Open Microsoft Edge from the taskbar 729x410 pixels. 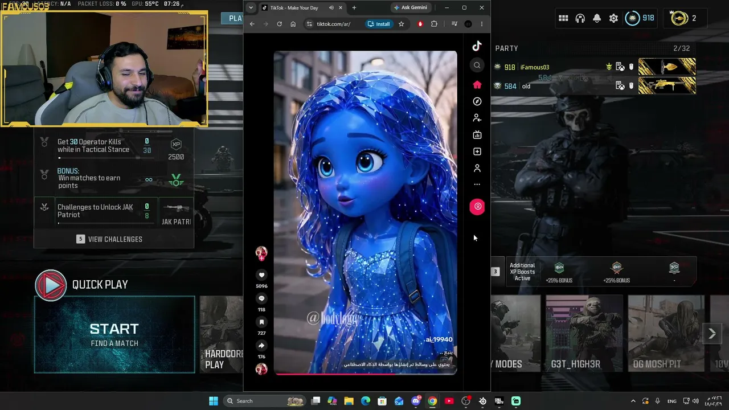[366, 401]
